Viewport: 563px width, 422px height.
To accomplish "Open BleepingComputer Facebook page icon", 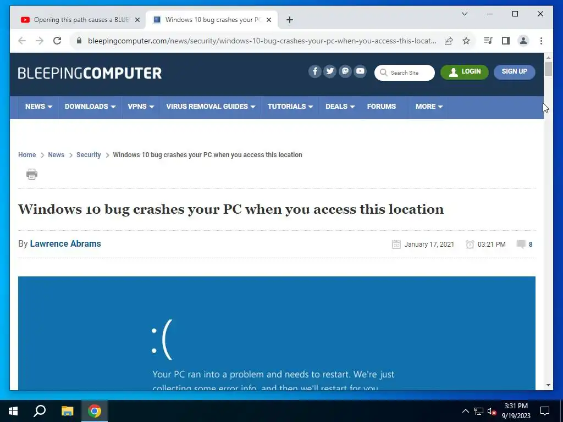I will click(315, 71).
